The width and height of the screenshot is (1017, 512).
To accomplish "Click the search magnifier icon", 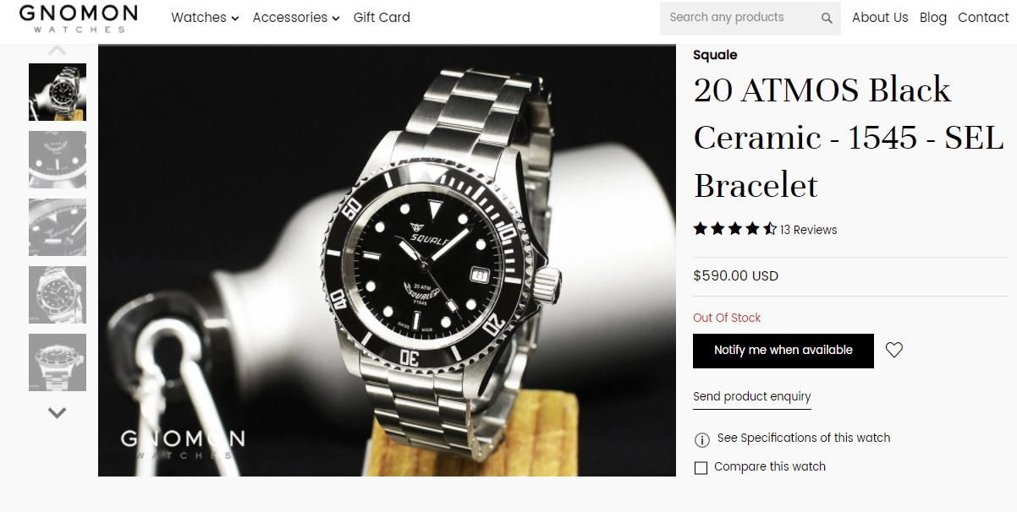I will 827,18.
